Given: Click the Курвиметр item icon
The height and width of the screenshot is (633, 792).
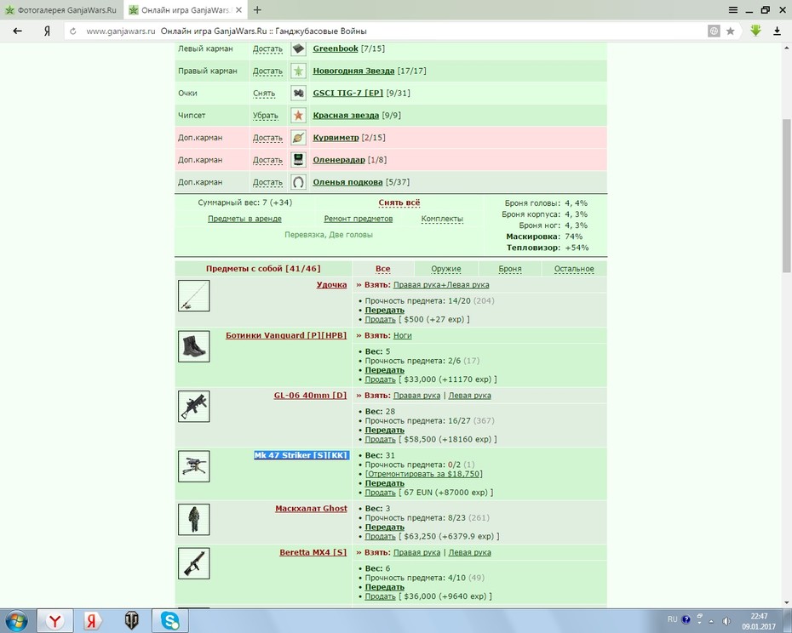Looking at the screenshot, I should tap(299, 138).
